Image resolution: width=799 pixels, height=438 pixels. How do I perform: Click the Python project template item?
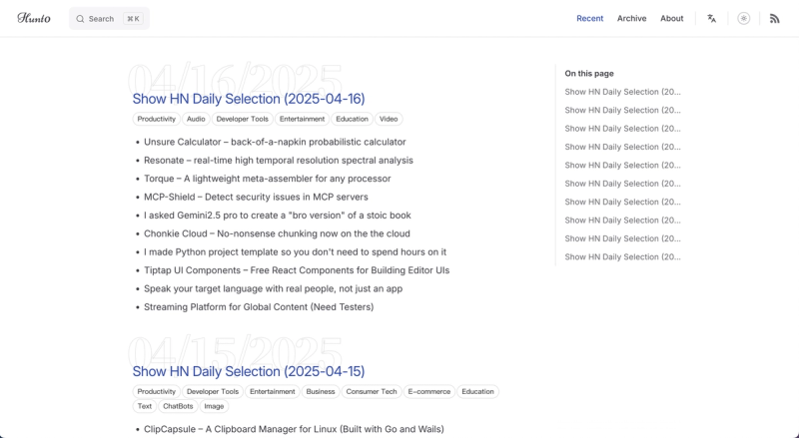coord(295,252)
